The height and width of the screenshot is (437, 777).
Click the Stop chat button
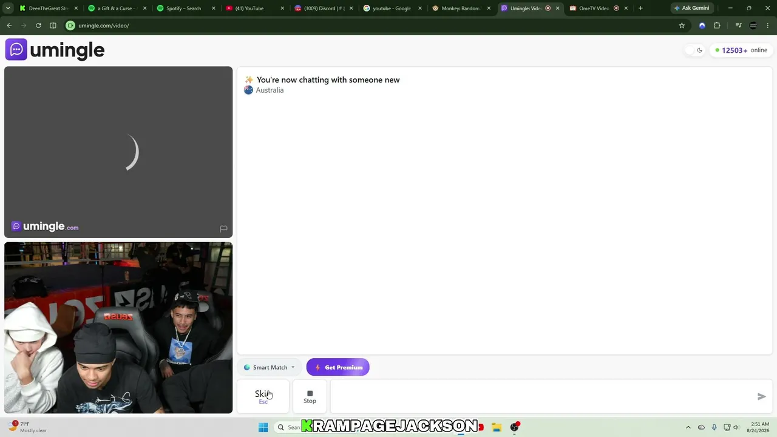click(310, 396)
